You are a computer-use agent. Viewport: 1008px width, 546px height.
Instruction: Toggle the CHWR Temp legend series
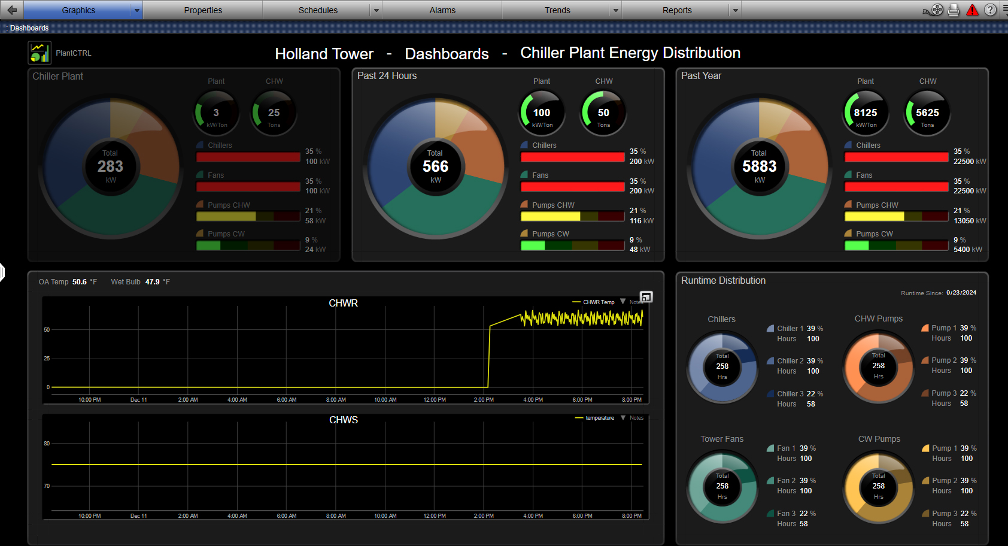(594, 302)
